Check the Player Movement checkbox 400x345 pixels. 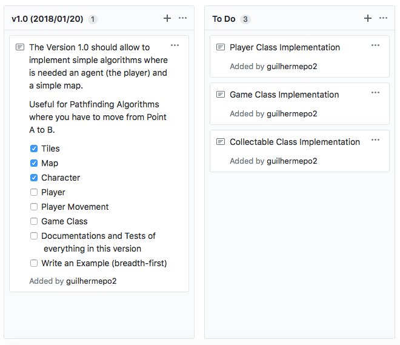click(34, 207)
